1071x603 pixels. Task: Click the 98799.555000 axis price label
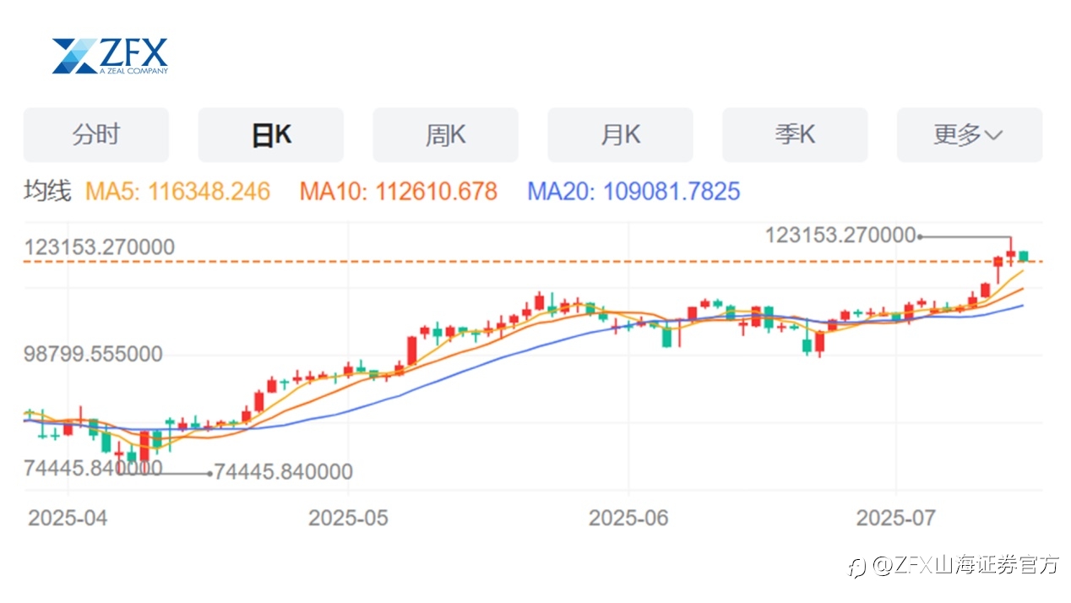93,354
